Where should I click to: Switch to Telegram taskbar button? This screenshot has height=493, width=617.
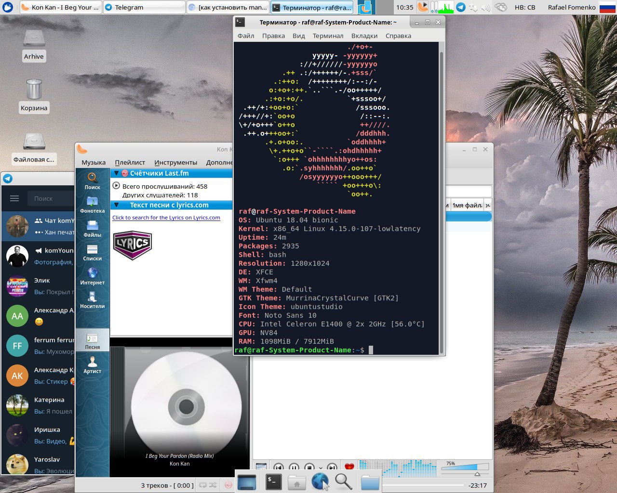click(x=143, y=7)
